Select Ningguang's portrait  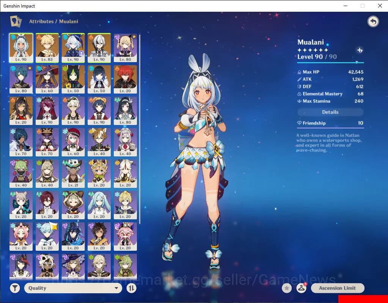point(125,173)
